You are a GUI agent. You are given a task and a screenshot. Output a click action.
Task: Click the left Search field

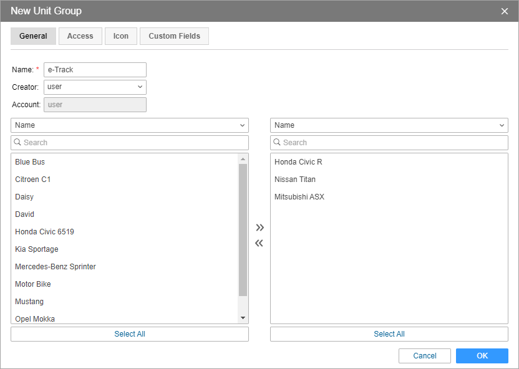[x=130, y=143]
